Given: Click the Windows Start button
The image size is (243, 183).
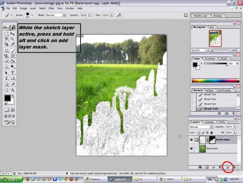Looking at the screenshot, I should tap(11, 179).
